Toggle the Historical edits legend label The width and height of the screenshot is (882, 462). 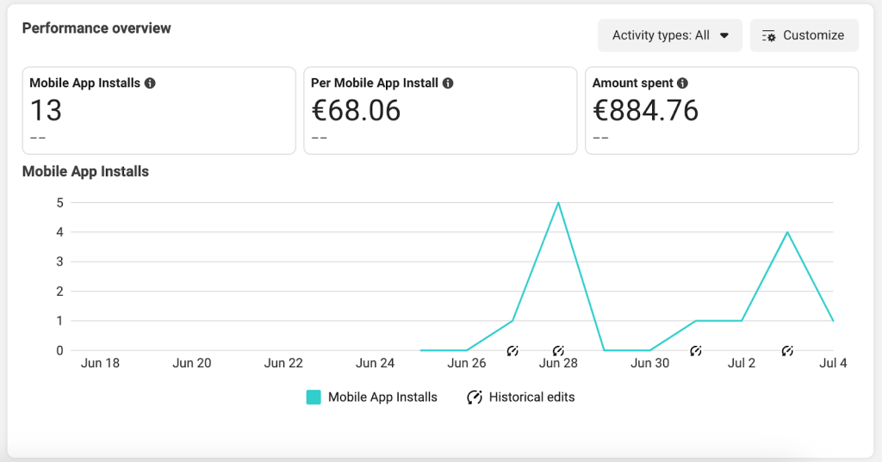[x=531, y=397]
